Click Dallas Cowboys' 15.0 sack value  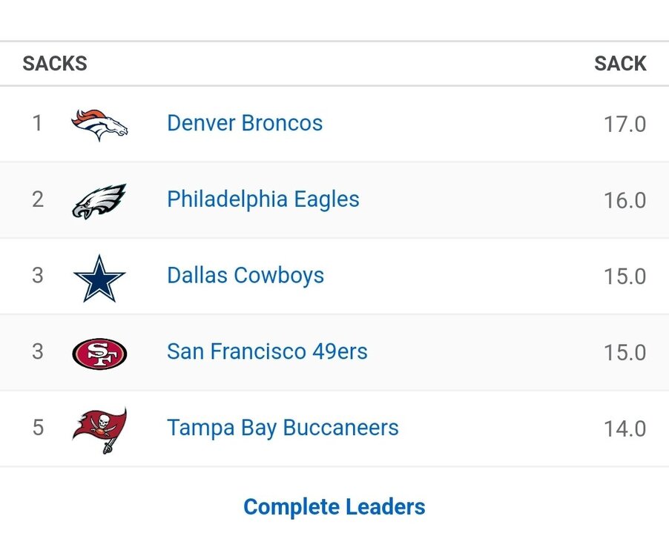pyautogui.click(x=624, y=277)
